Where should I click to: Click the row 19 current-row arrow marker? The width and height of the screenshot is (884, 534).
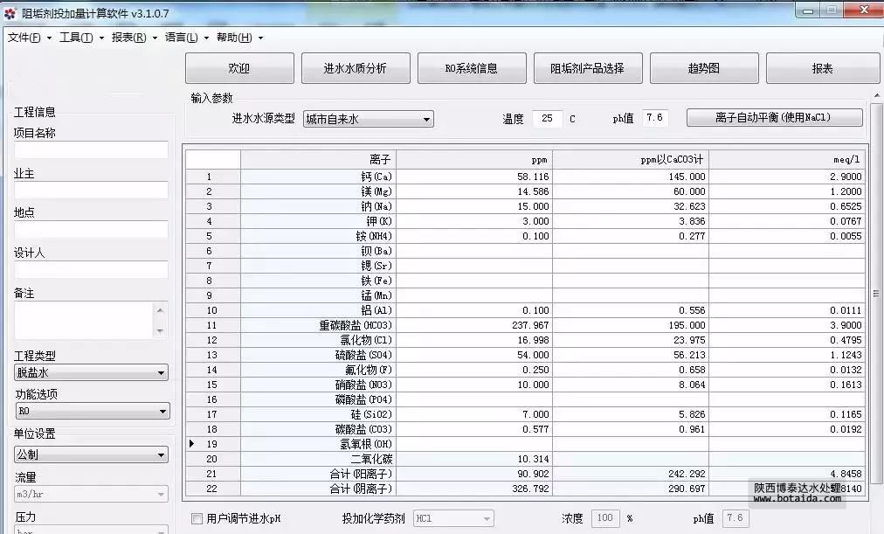point(193,444)
